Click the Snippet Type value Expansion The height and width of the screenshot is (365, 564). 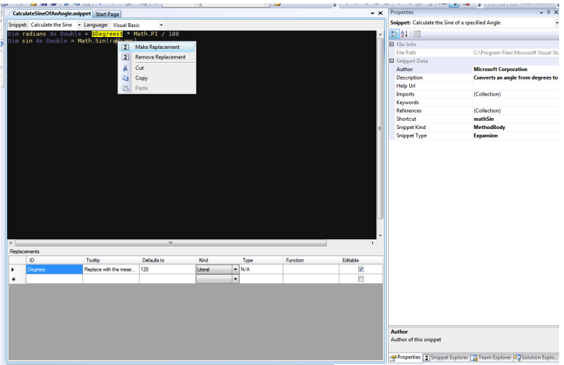tap(515, 135)
